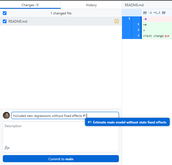Click the yellow modified status icon for README.md

[x=116, y=21]
